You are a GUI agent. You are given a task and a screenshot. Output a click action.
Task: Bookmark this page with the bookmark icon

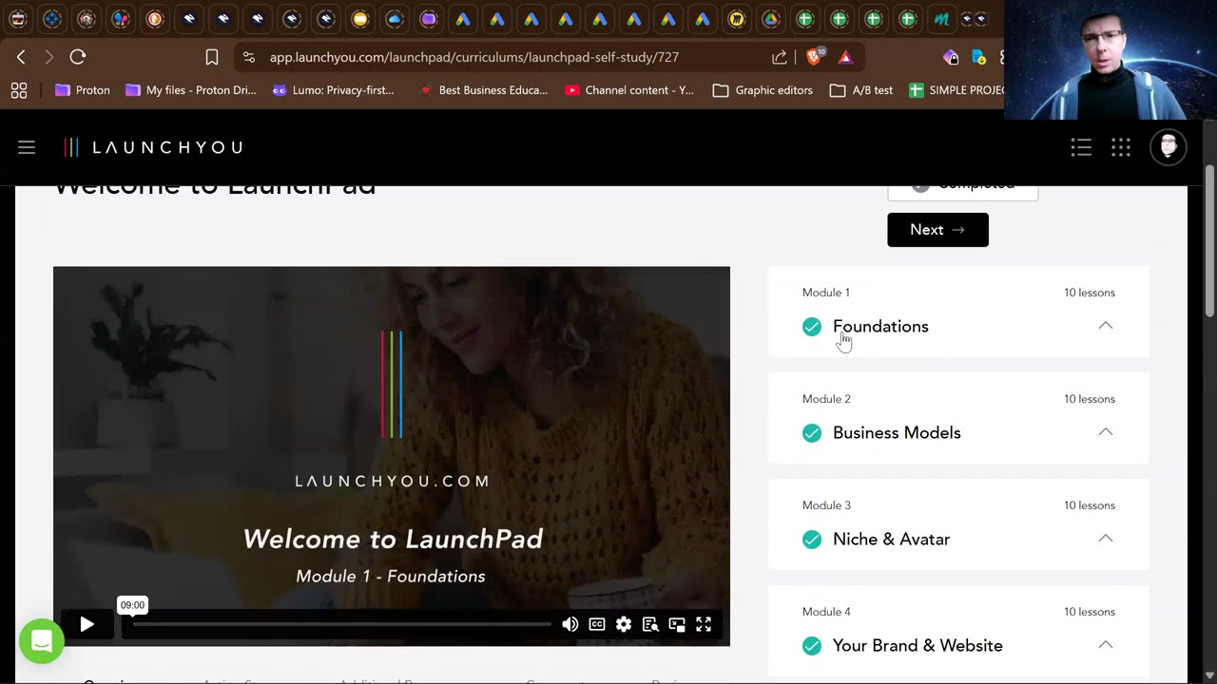212,57
